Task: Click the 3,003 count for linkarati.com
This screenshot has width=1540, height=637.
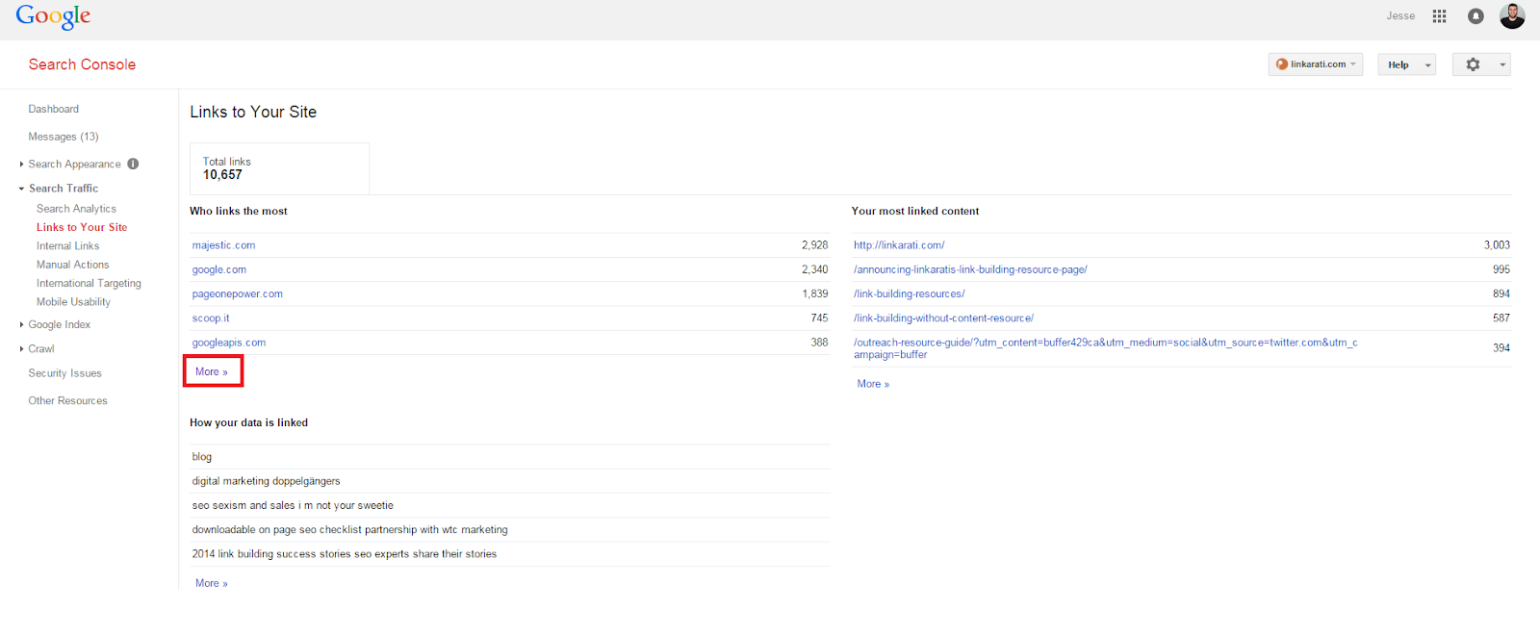Action: pos(1497,245)
